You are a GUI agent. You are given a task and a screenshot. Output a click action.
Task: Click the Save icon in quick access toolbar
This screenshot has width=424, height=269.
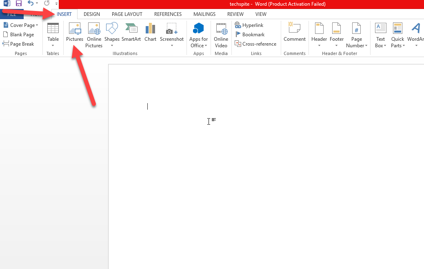click(x=19, y=3)
